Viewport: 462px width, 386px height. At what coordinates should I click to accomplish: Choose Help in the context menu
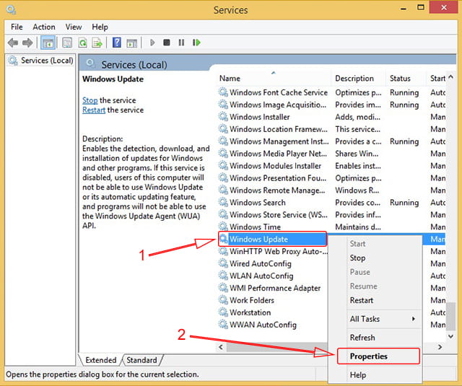(375, 374)
